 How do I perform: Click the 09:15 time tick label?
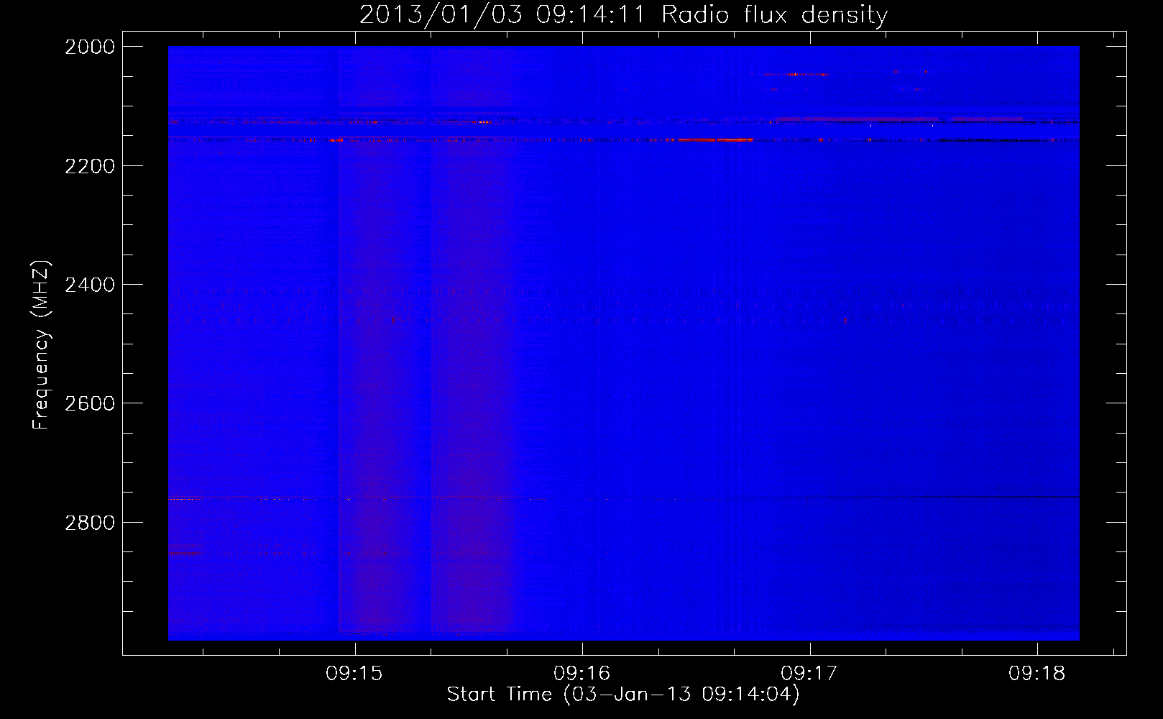click(x=354, y=674)
